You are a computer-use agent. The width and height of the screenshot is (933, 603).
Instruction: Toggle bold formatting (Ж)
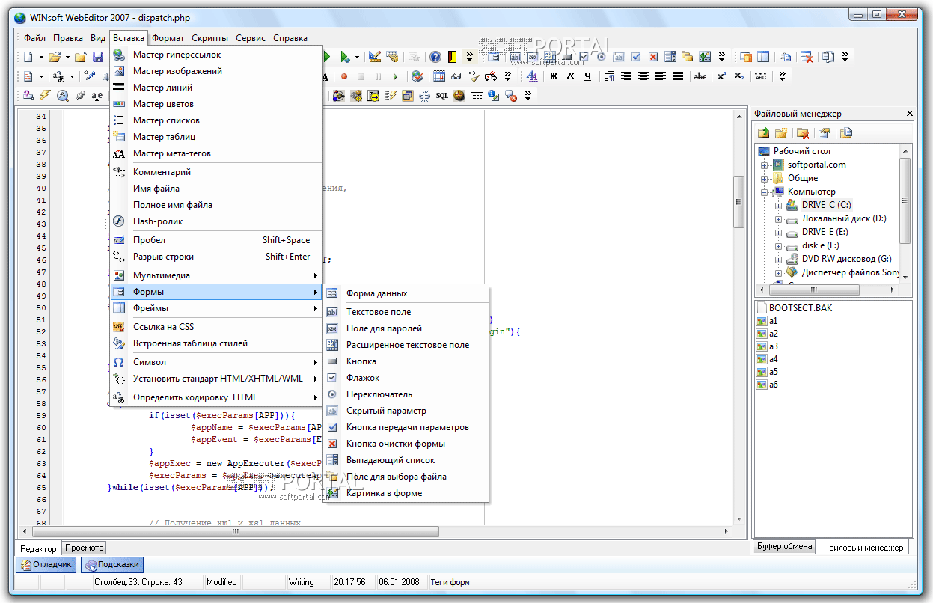[554, 76]
